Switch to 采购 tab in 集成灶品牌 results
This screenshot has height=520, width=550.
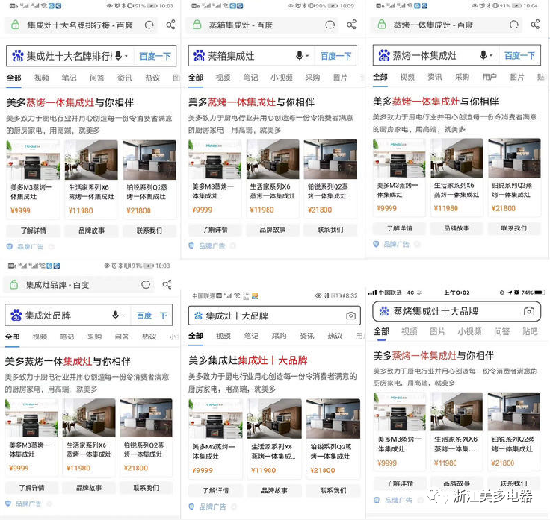click(94, 337)
